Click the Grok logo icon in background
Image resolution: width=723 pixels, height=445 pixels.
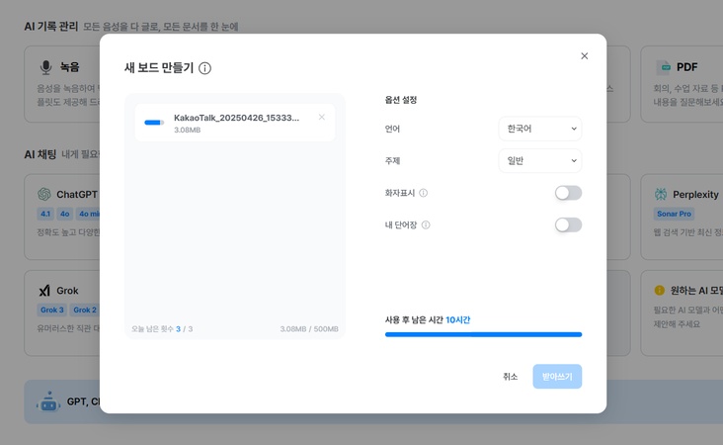44,291
